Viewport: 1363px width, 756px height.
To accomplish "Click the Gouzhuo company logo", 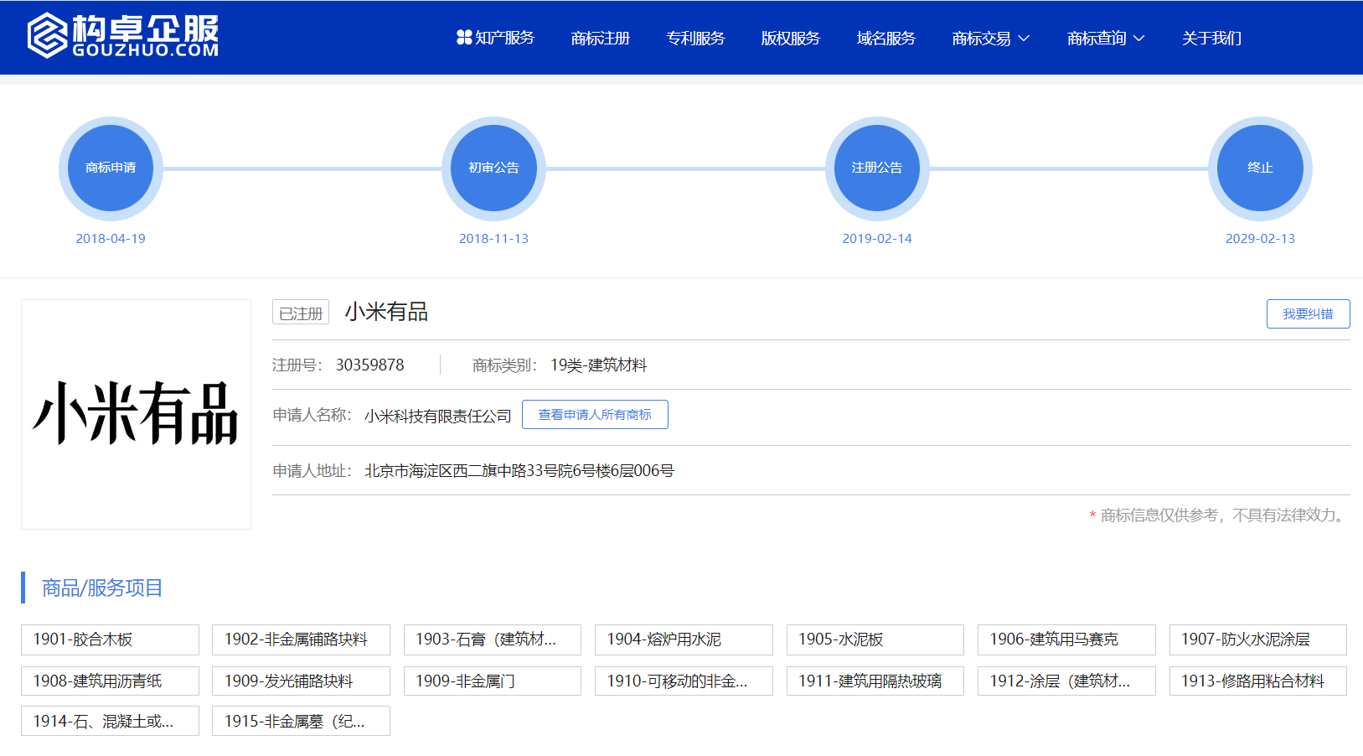I will point(123,36).
